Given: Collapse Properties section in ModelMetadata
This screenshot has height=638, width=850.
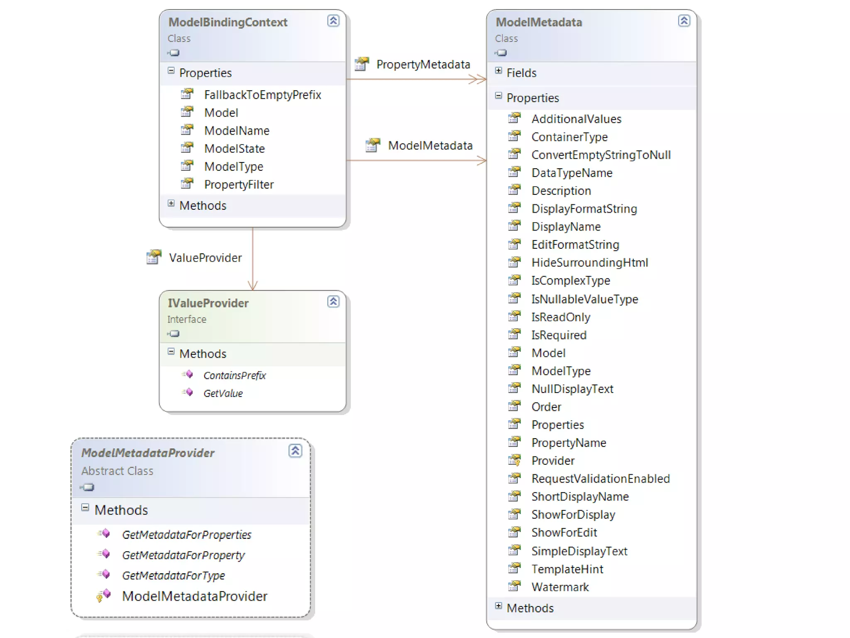Looking at the screenshot, I should click(x=498, y=96).
